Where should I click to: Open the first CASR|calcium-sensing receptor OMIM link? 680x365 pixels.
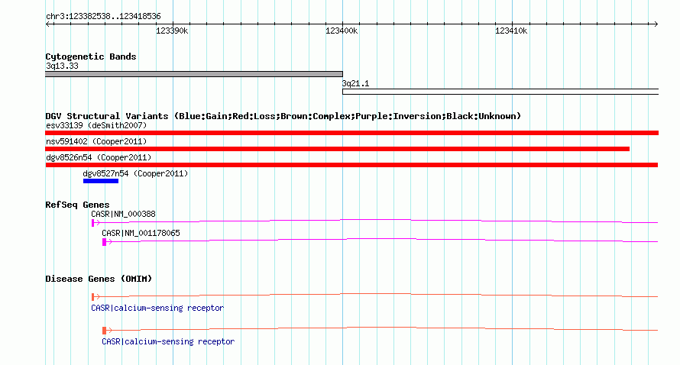(157, 308)
